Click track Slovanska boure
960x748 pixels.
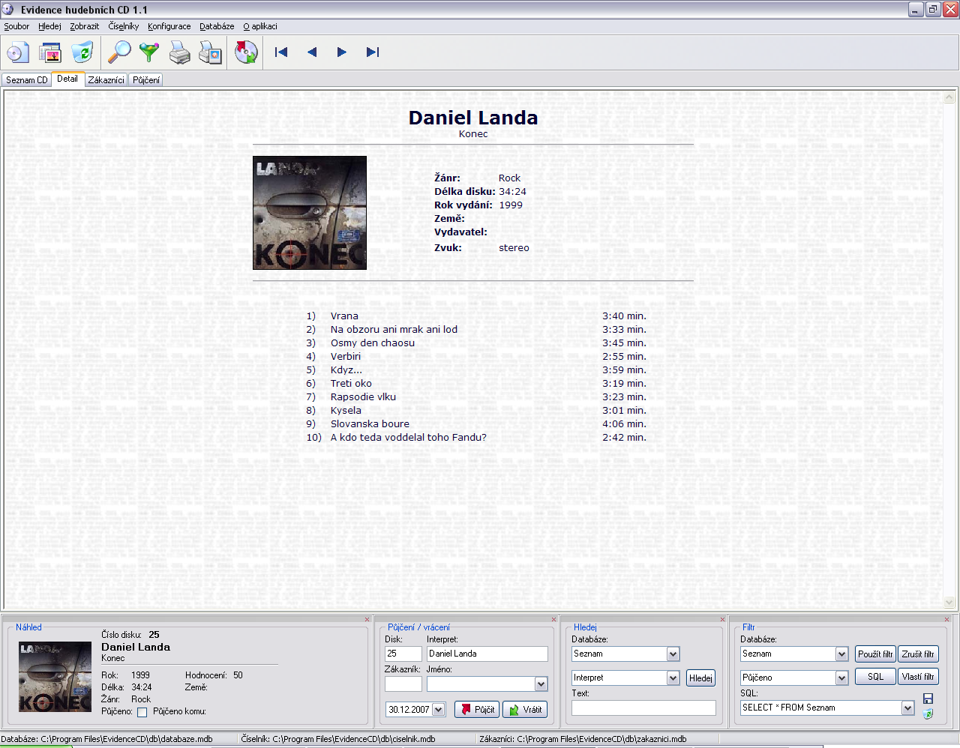pos(370,424)
